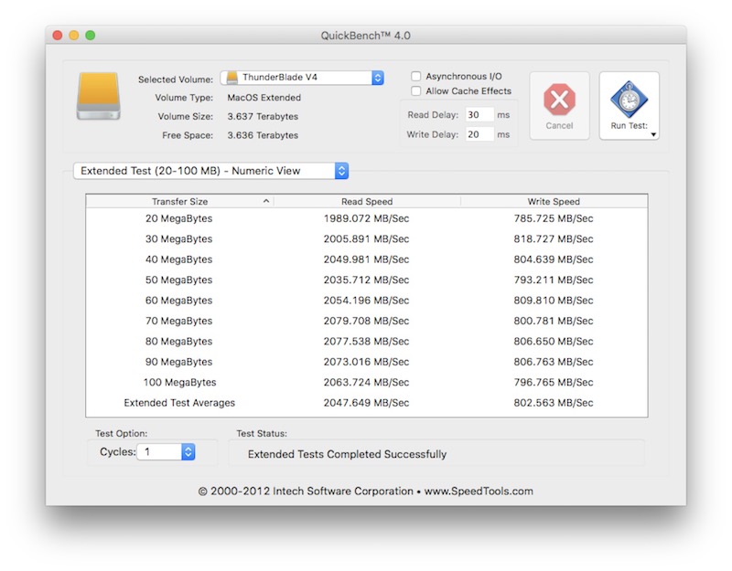Image resolution: width=732 pixels, height=571 pixels.
Task: Click write speed value 793.211 MB/Sec
Action: click(554, 280)
